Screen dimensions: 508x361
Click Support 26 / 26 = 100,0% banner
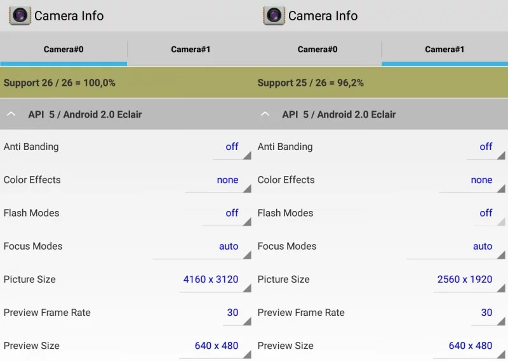point(127,83)
